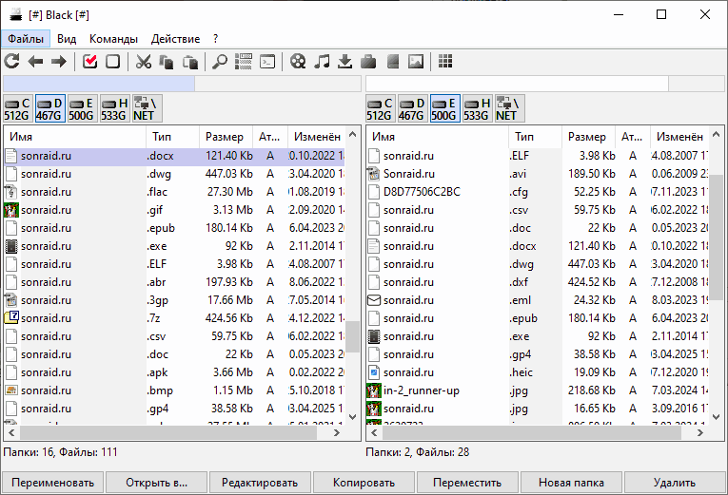Open the grid apps icon
Viewport: 728px width, 495px height.
[x=445, y=61]
